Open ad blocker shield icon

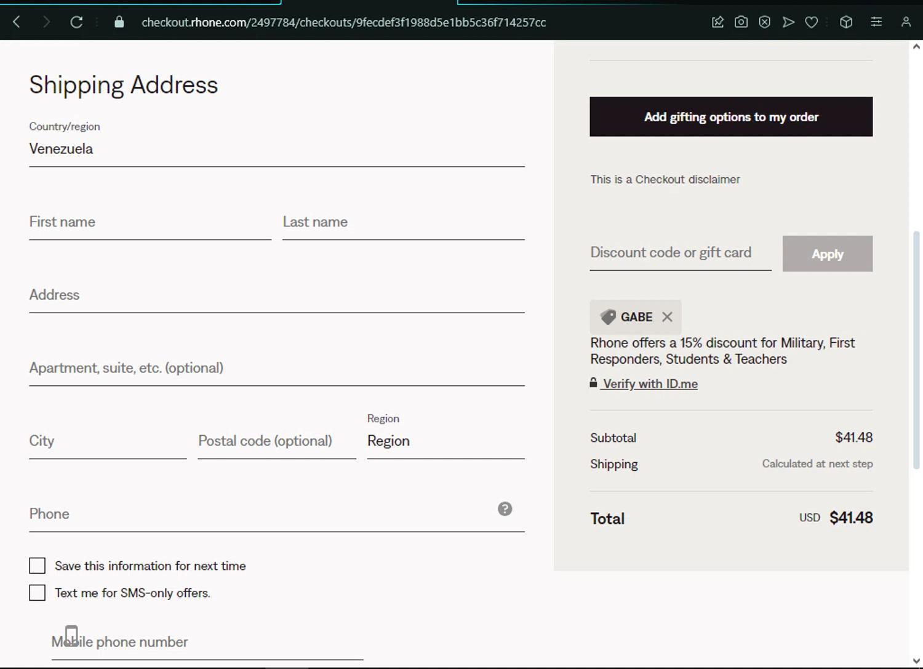[764, 22]
